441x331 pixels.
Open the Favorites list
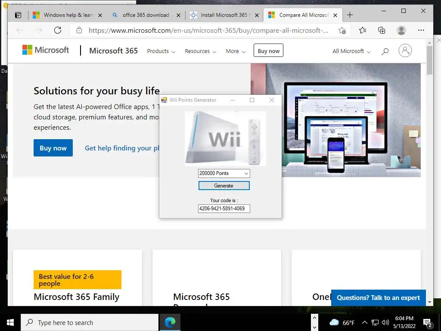point(363,30)
